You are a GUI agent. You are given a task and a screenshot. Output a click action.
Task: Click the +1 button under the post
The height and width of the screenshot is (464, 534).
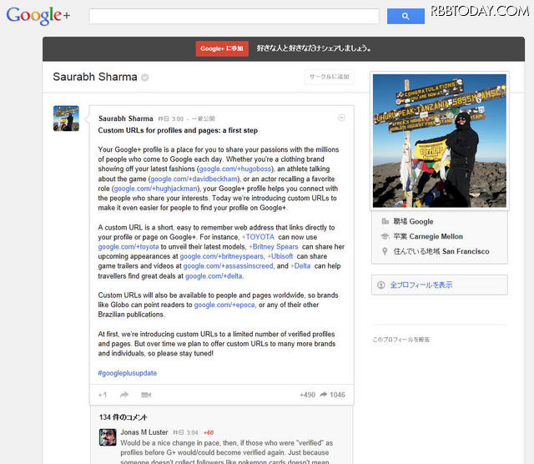(x=103, y=395)
